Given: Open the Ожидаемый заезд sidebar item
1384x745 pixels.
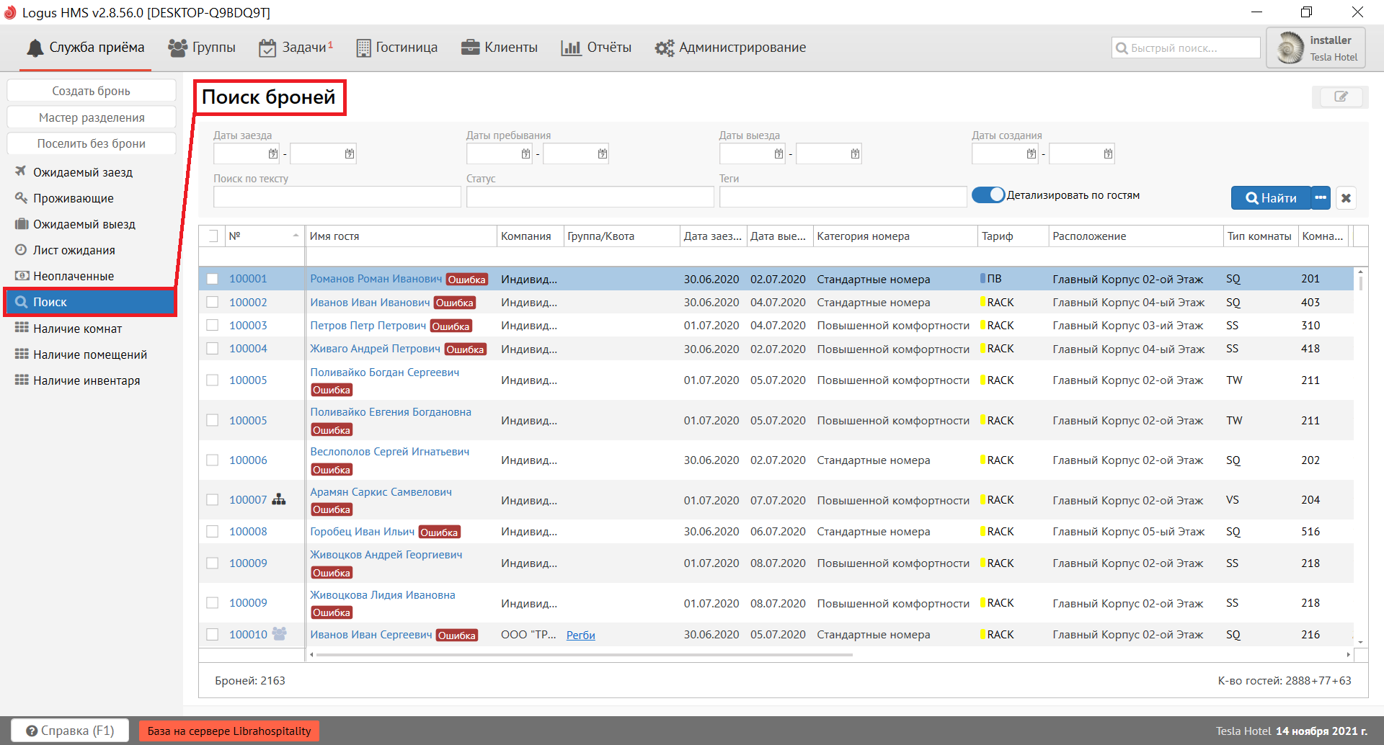Looking at the screenshot, I should point(83,172).
